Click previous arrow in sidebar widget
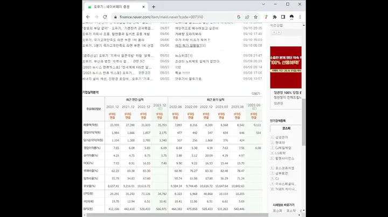 pyautogui.click(x=274, y=32)
